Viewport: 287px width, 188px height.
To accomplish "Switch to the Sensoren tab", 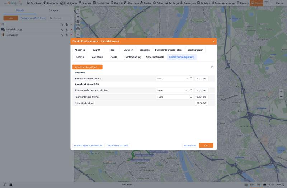I will (x=145, y=50).
